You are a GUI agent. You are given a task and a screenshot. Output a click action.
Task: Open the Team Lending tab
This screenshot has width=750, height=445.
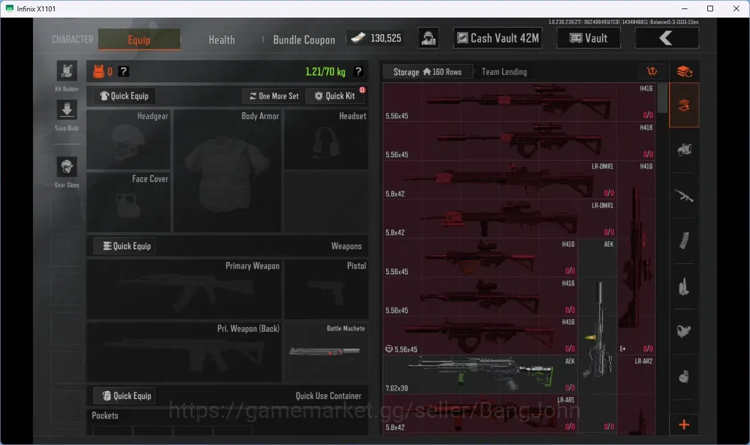[x=504, y=72]
